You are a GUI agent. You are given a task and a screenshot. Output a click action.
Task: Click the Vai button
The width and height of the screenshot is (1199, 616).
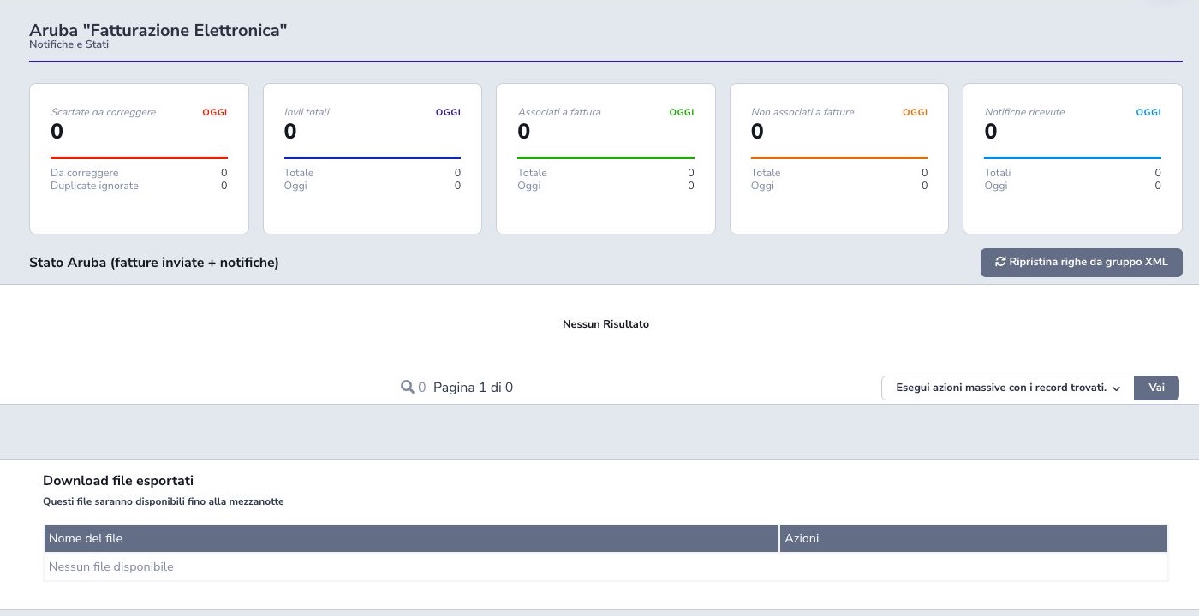coord(1156,388)
